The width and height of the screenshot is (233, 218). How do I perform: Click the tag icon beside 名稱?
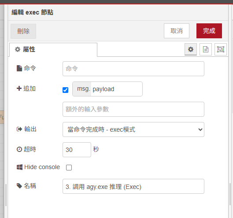[19, 186]
